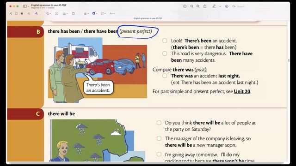This screenshot has height=166, width=296.
Task: Click the red section B label
Action: click(25, 32)
